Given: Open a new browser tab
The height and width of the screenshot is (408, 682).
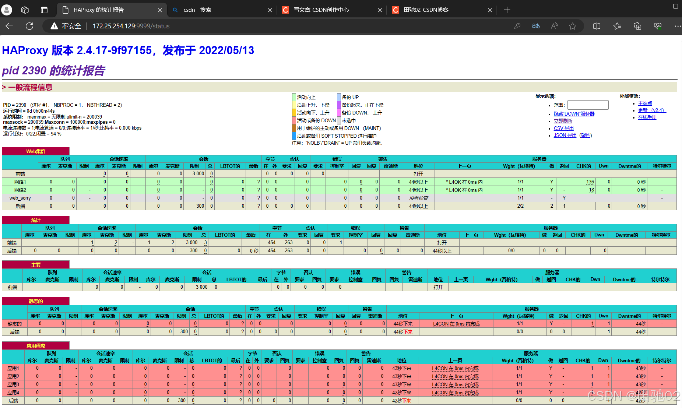Looking at the screenshot, I should pyautogui.click(x=507, y=10).
